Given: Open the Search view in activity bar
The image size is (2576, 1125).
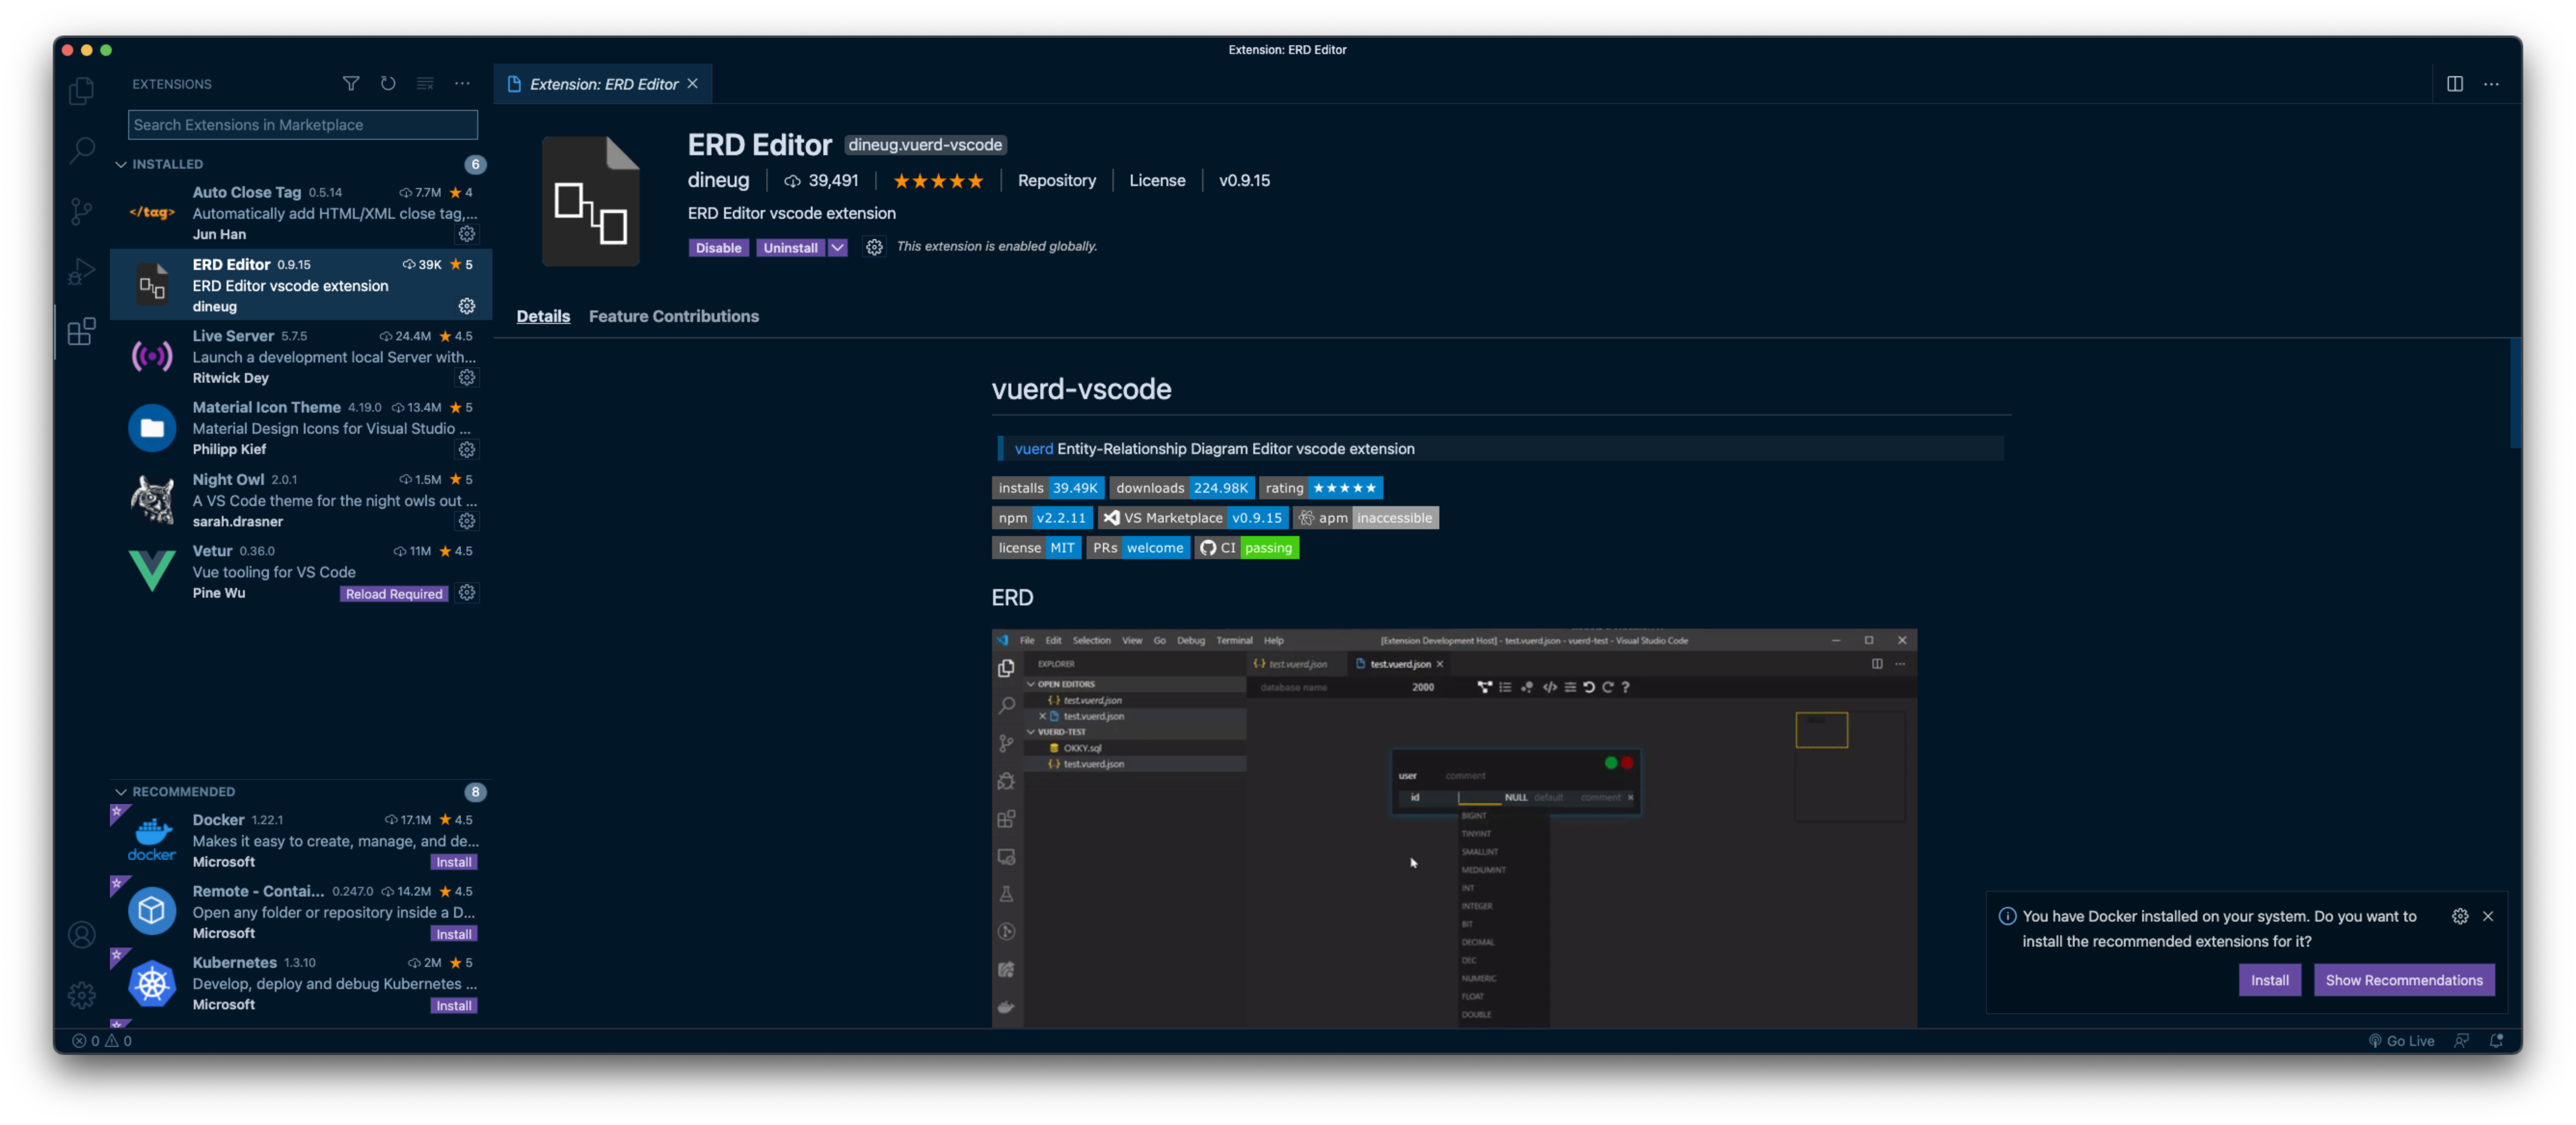Looking at the screenshot, I should click(81, 151).
